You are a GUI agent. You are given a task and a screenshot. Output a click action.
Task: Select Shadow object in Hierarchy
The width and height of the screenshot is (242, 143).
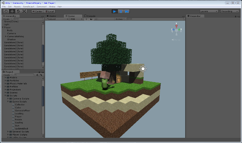11,40
